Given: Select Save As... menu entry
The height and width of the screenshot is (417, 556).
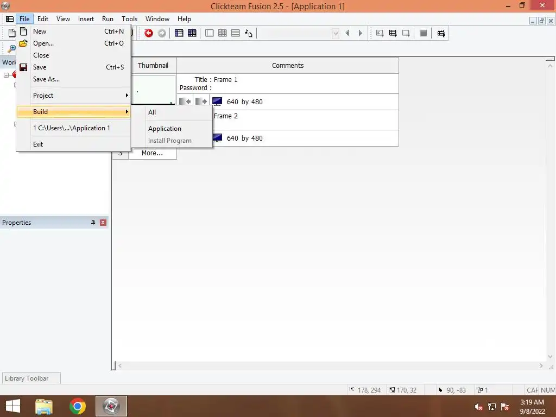Looking at the screenshot, I should coord(74,79).
